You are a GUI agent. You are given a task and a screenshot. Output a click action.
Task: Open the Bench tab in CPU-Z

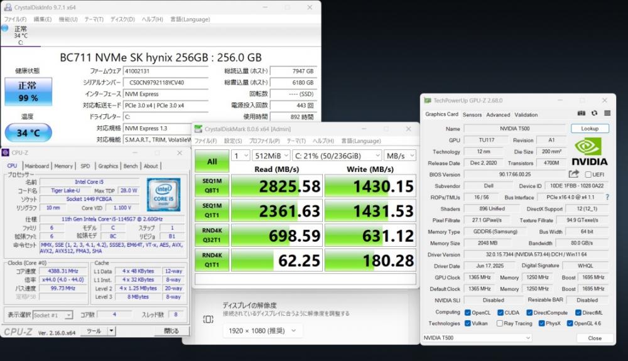point(131,166)
